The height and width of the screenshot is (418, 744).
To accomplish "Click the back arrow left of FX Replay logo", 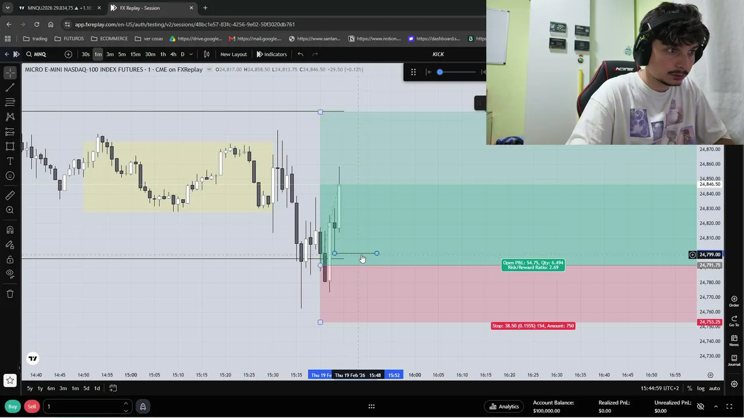I will point(6,54).
